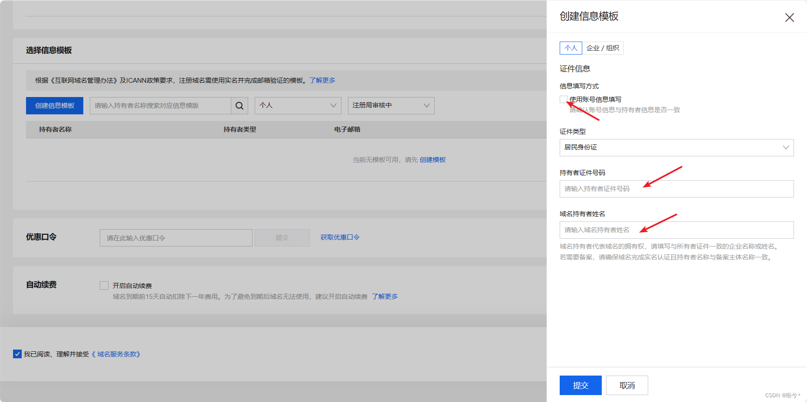Click the 持有者名称 column header
807x402 pixels.
tap(55, 130)
